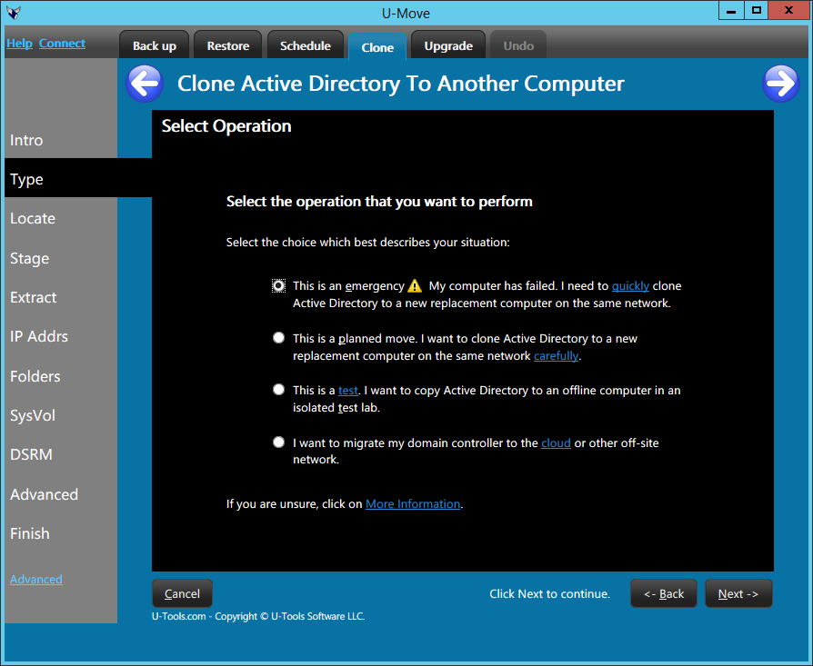Click the Help link at top left

point(19,44)
